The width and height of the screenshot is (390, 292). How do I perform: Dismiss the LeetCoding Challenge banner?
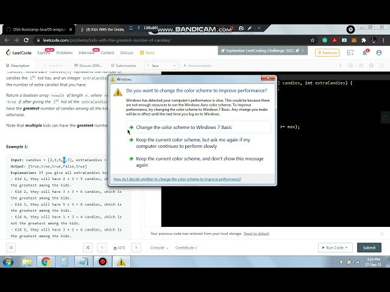(x=303, y=50)
